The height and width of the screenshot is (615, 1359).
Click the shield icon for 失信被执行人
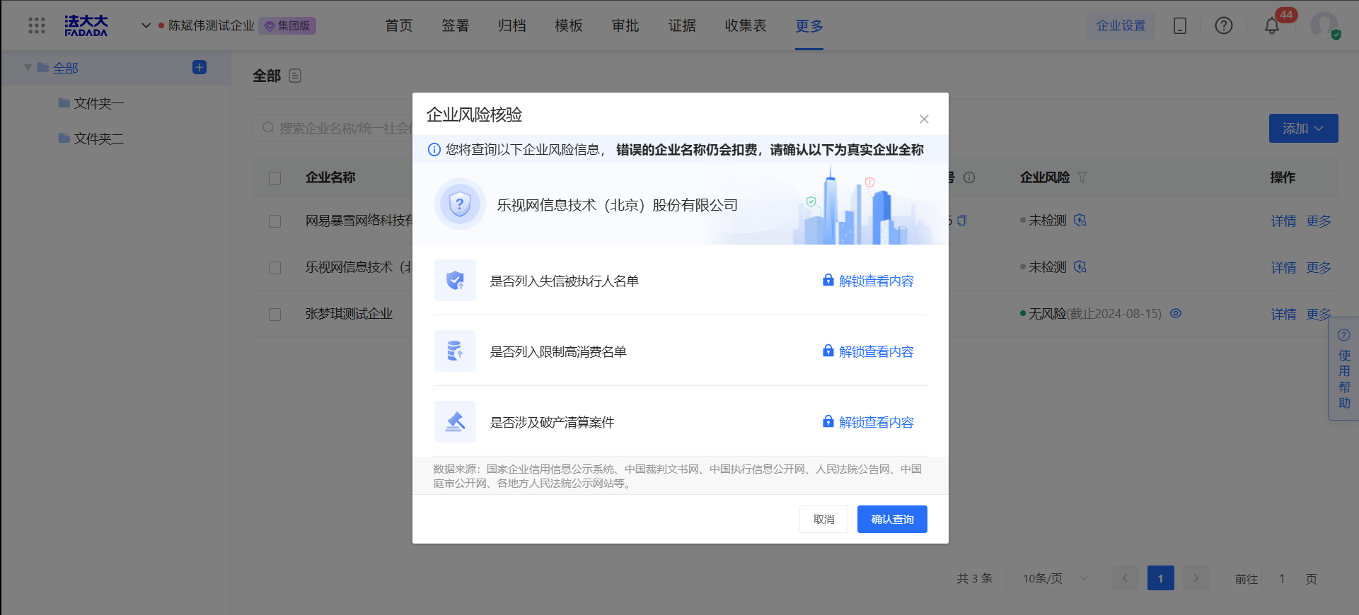point(455,281)
